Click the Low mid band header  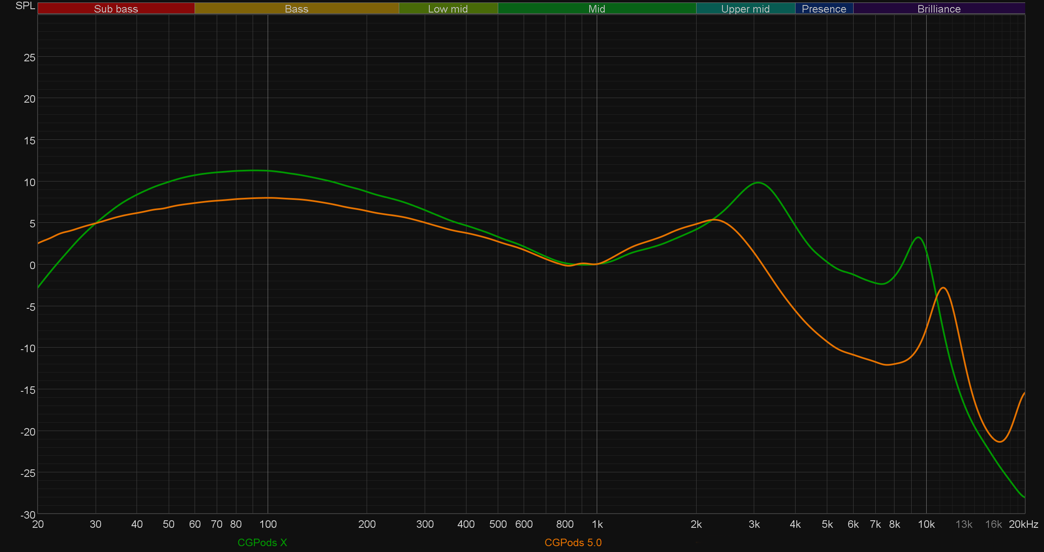[x=448, y=8]
